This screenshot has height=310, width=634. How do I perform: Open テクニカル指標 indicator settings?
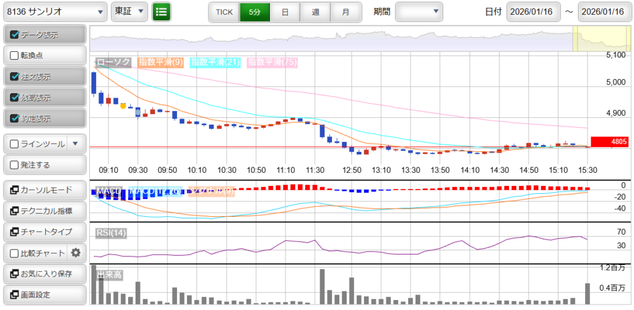pos(43,211)
